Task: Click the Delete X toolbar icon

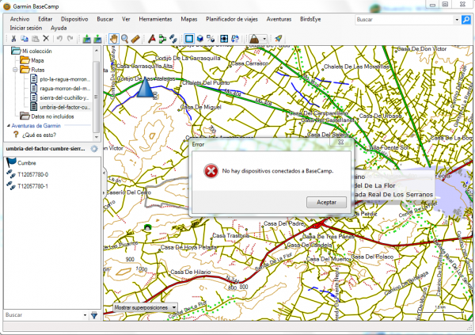Action: 46,39
